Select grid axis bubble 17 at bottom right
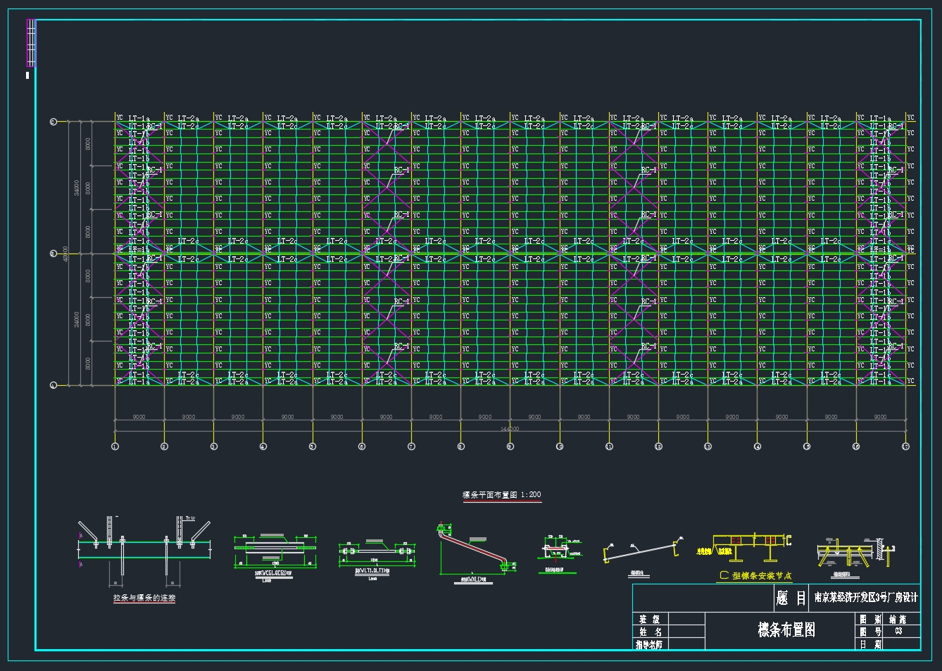The height and width of the screenshot is (671, 942). pyautogui.click(x=905, y=446)
